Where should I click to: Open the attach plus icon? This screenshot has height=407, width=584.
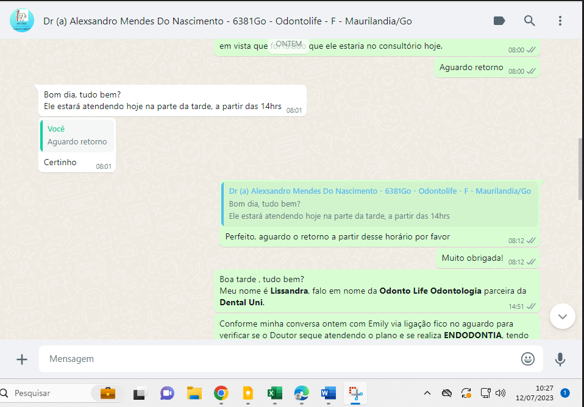coord(22,359)
